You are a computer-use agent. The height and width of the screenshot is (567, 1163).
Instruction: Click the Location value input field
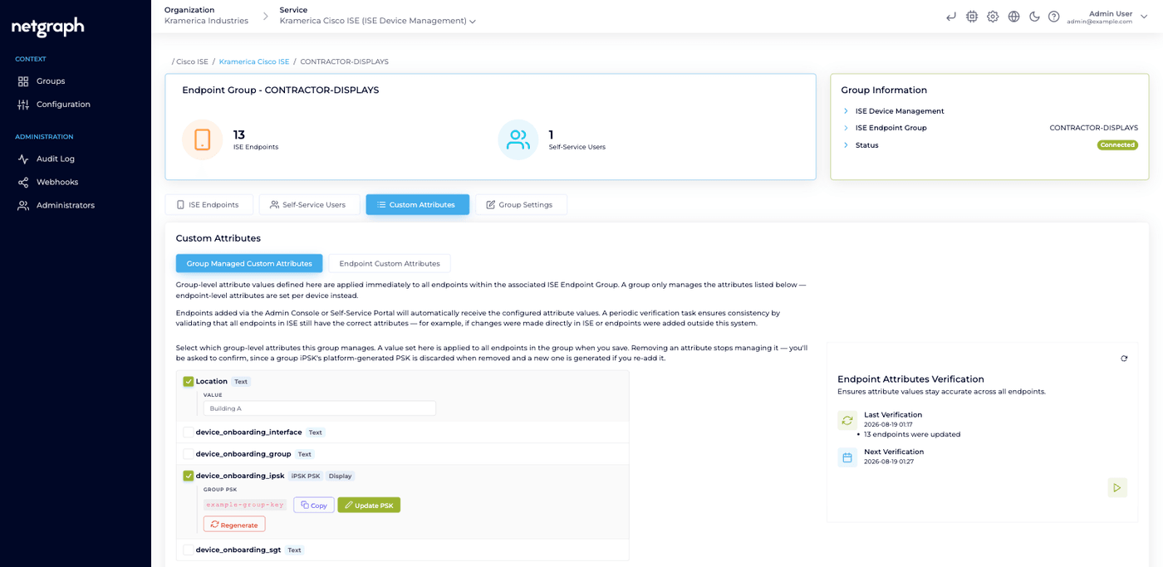coord(320,408)
